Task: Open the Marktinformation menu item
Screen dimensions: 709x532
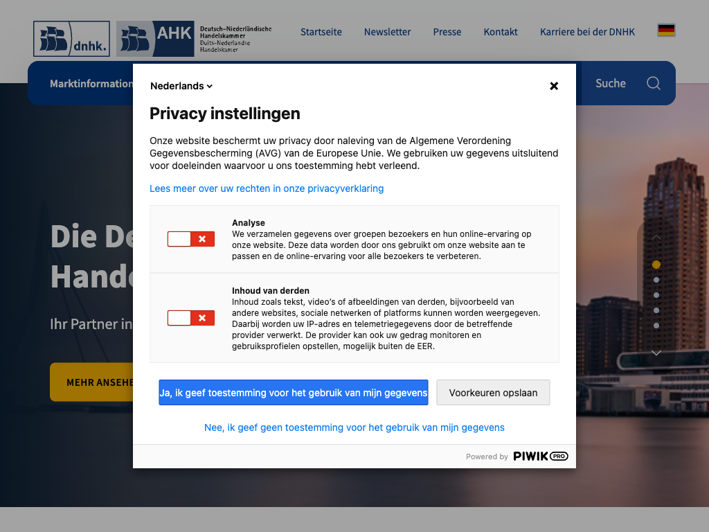Action: 91,84
